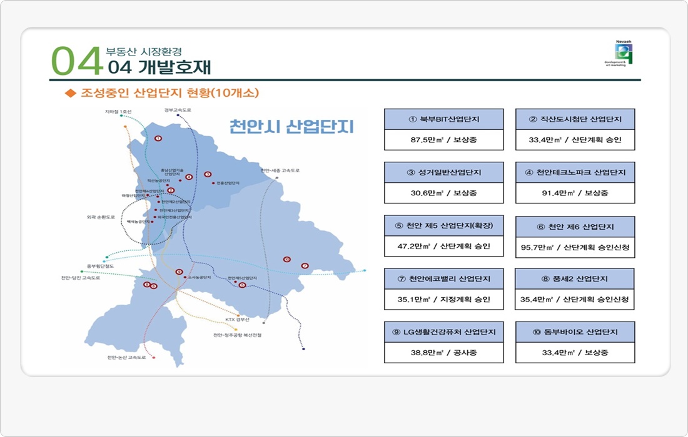Select the ⑩ 동부바이오 산업단지 header cell
Viewport: 688px width, 437px height.
[575, 332]
